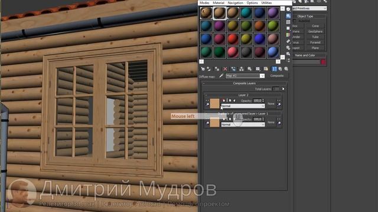Open Layer 1 Normal blend mode dropdown
Screen dimensions: 378x212
243,124
